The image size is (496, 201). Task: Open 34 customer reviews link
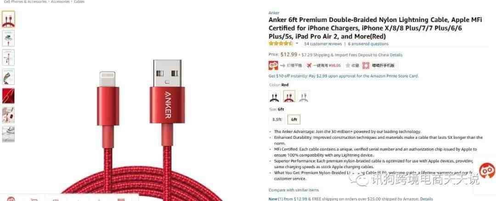click(x=323, y=44)
